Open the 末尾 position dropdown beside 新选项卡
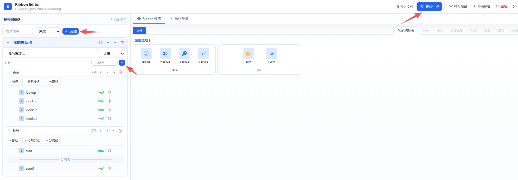Image resolution: width=518 pixels, height=180 pixels. pos(48,31)
